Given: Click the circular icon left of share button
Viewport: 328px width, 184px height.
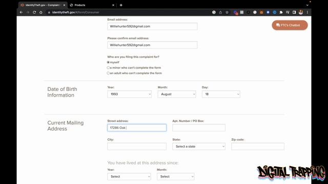Looking at the screenshot, I should coord(214,12).
